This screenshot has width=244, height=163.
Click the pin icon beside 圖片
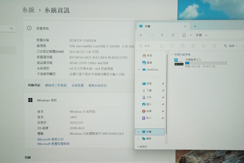pos(163,104)
